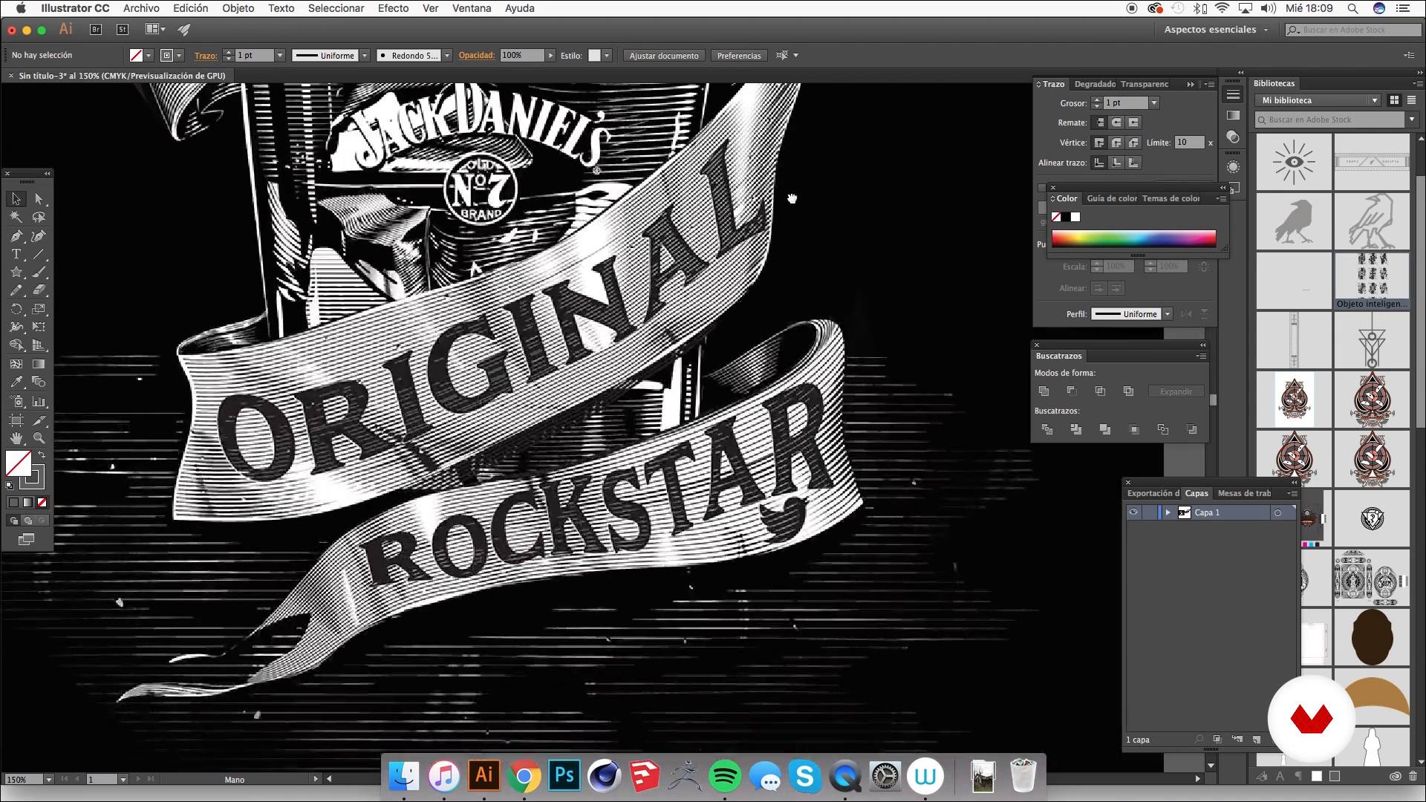
Task: Select the Column Graph tool
Action: pos(39,401)
